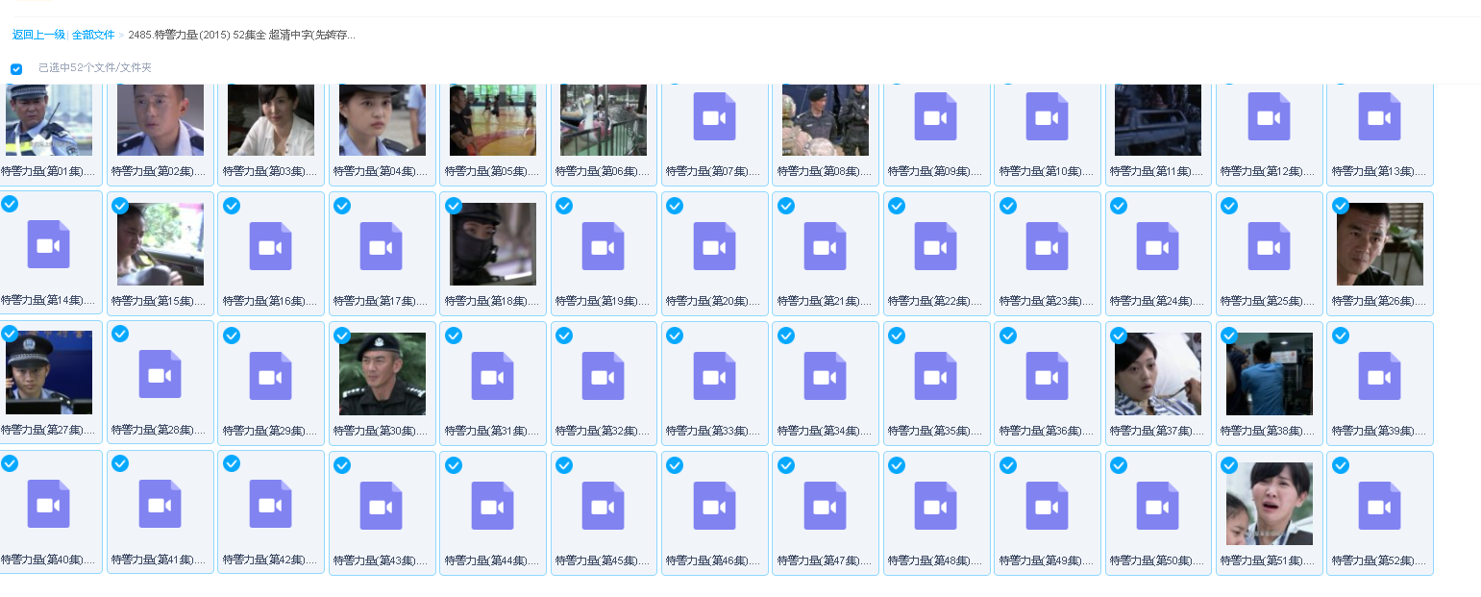Uncheck the select-all checkbox for 52 files
Image resolution: width=1481 pixels, height=597 pixels.
click(16, 69)
